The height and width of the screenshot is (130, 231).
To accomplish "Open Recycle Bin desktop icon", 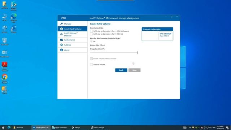I will point(5,41).
